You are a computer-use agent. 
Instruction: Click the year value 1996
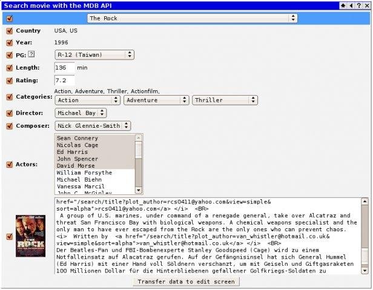coord(61,42)
